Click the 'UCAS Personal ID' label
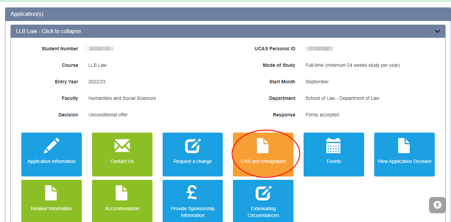The width and height of the screenshot is (451, 222). (275, 49)
